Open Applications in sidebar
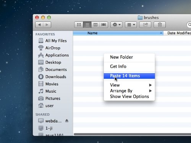The width and height of the screenshot is (191, 143). (x=53, y=55)
